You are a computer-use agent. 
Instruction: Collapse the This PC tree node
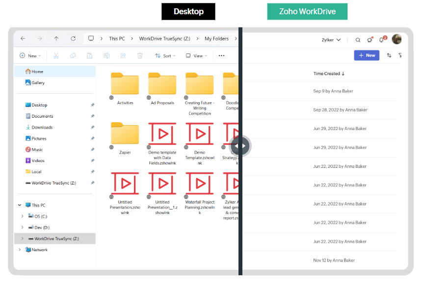click(20, 205)
